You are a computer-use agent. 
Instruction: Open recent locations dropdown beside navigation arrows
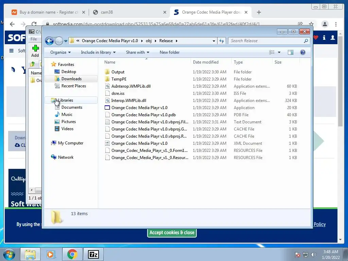click(66, 41)
